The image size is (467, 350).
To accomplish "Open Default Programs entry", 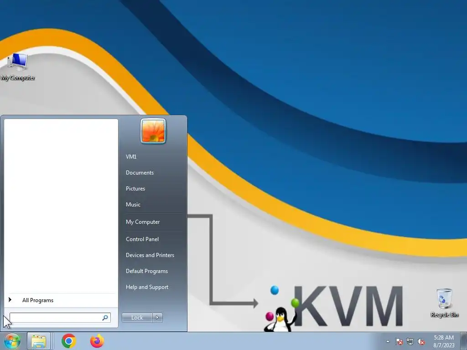I will pyautogui.click(x=147, y=271).
